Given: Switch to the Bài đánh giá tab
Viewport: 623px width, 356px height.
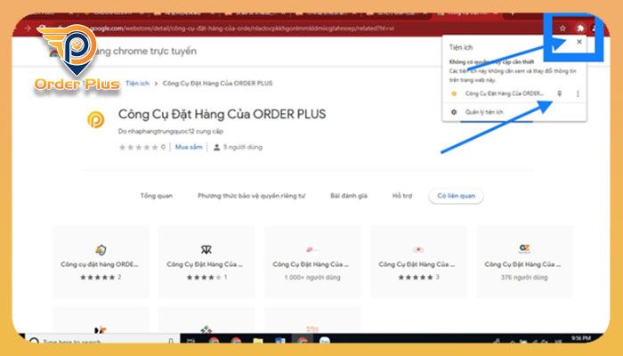Looking at the screenshot, I should coord(349,196).
